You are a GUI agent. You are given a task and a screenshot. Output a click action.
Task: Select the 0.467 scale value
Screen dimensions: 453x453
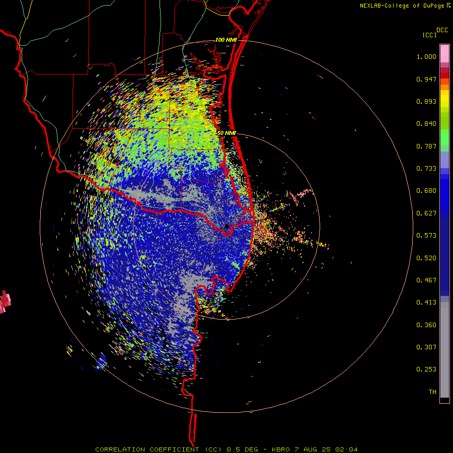(x=426, y=280)
